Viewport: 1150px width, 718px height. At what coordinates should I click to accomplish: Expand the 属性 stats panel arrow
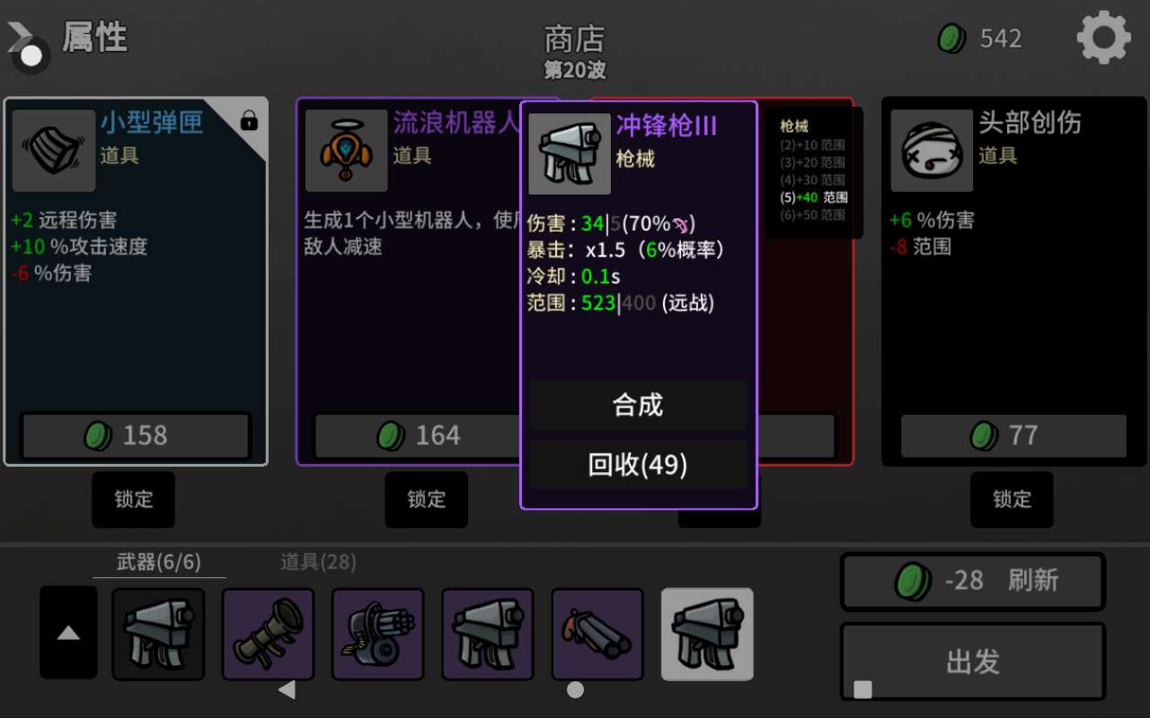coord(25,45)
